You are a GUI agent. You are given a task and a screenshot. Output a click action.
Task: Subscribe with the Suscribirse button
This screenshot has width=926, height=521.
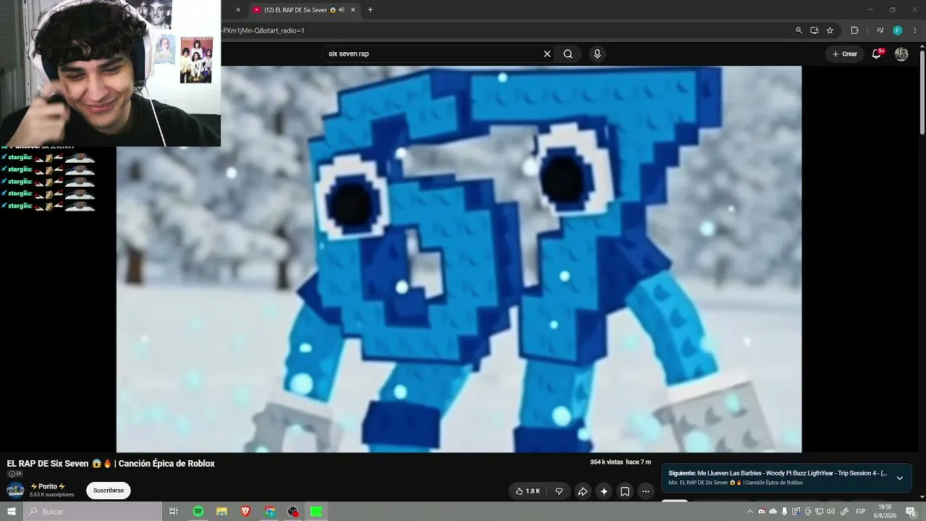coord(109,491)
